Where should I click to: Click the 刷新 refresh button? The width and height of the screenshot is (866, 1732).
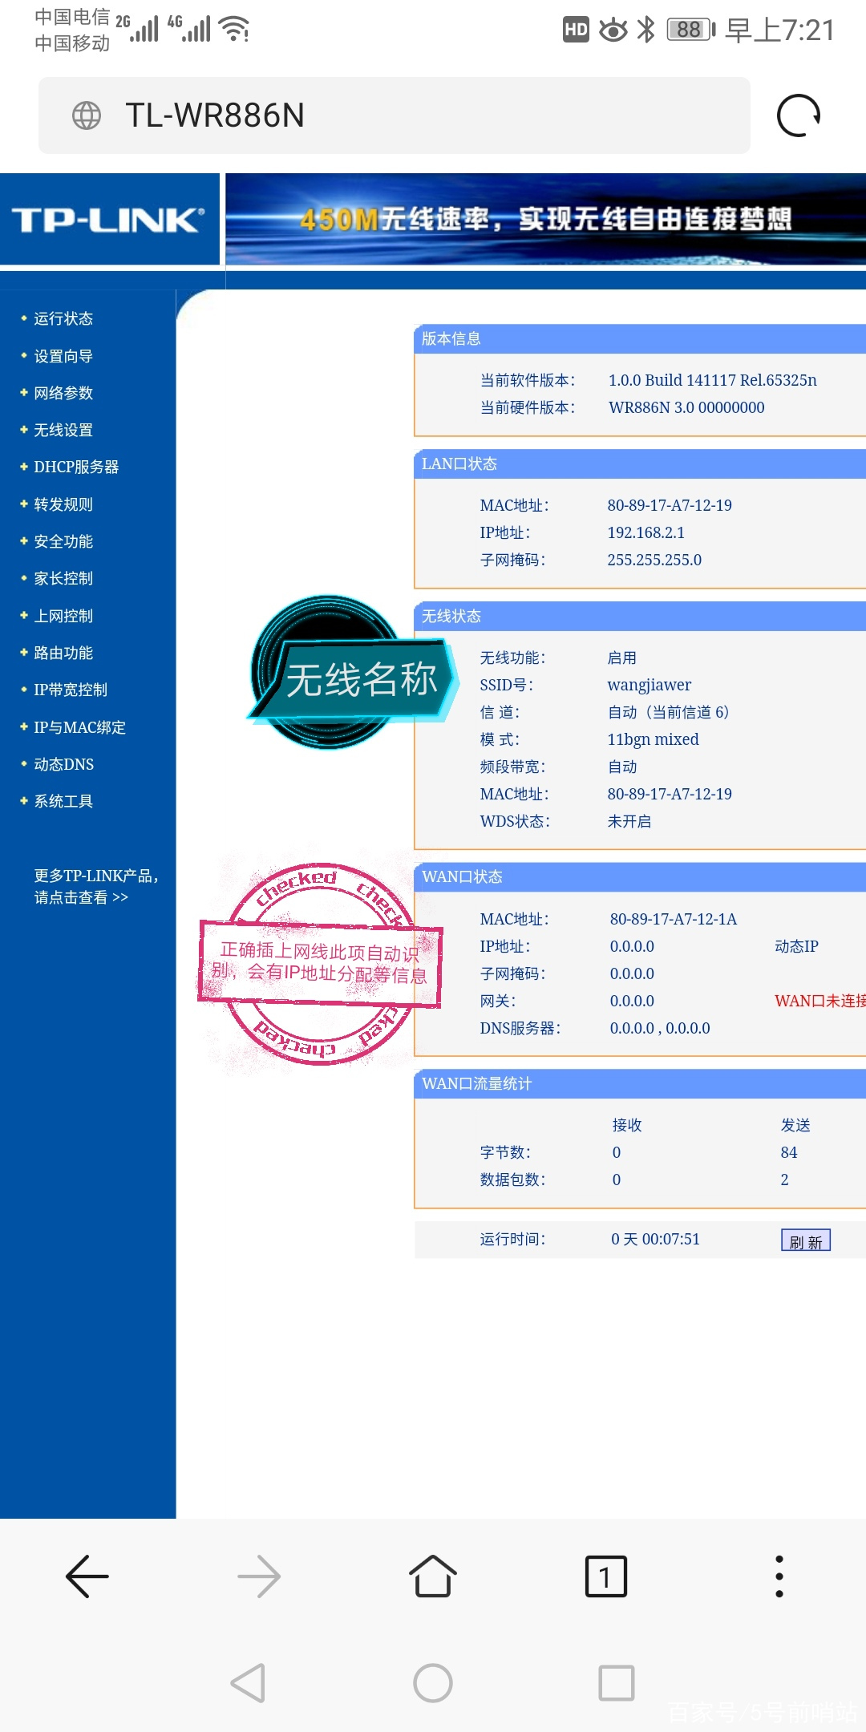[x=806, y=1240]
